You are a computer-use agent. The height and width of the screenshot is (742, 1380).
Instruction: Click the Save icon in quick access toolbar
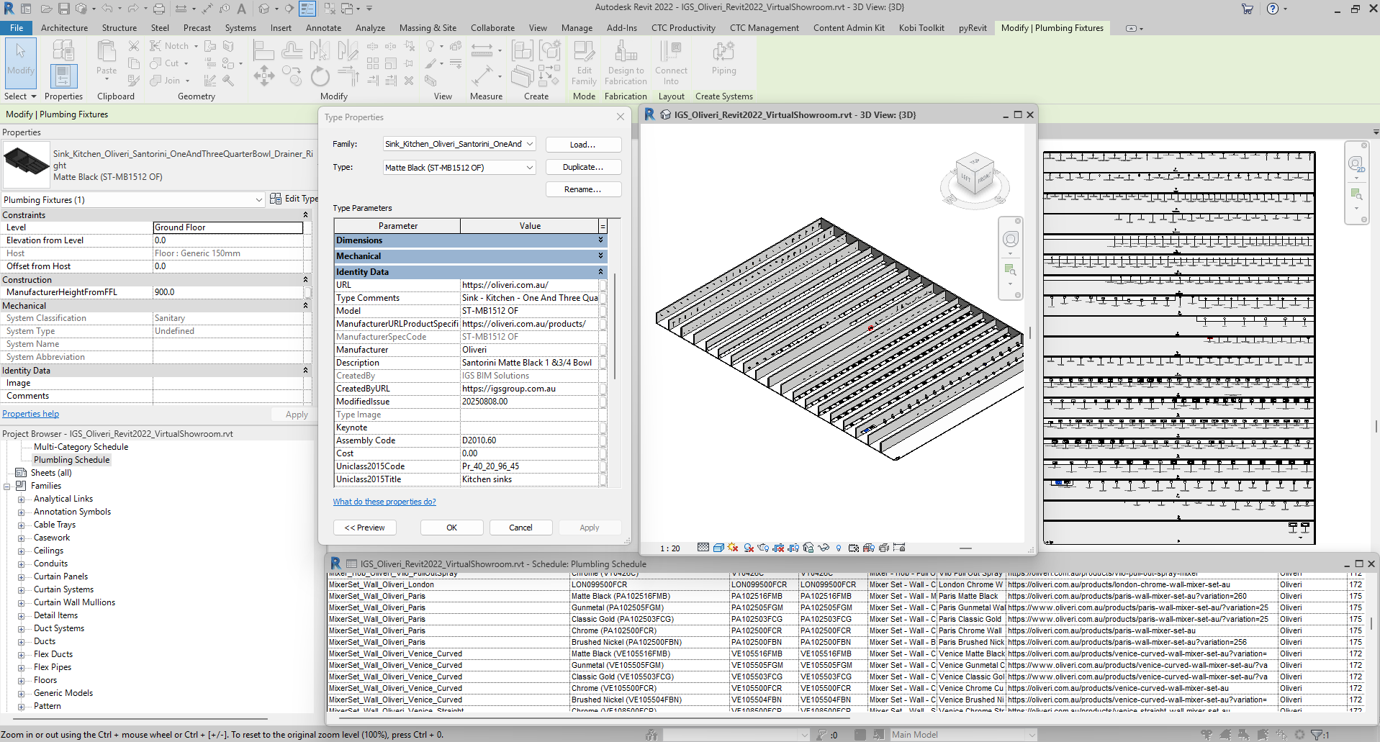tap(64, 9)
